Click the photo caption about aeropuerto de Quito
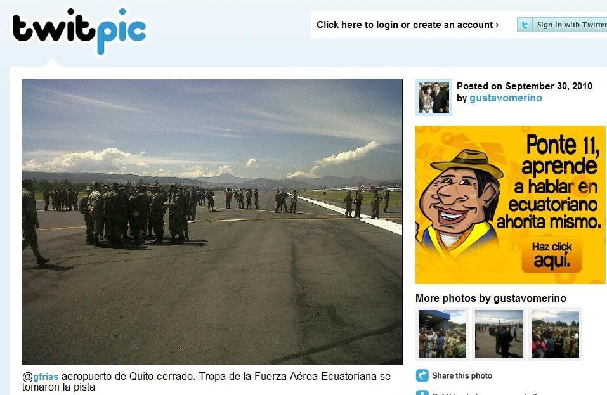 [206, 382]
